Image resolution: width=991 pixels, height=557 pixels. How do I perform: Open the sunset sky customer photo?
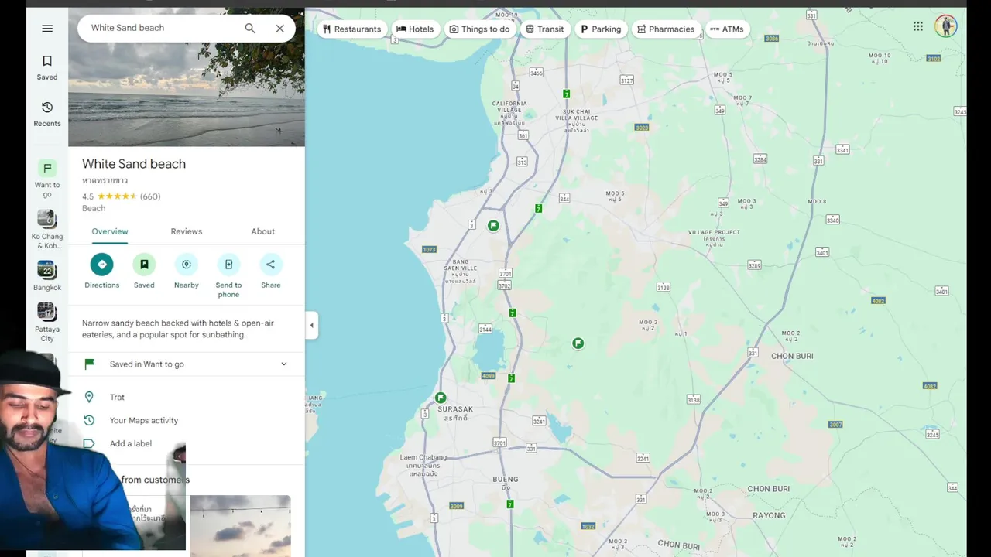tap(241, 525)
